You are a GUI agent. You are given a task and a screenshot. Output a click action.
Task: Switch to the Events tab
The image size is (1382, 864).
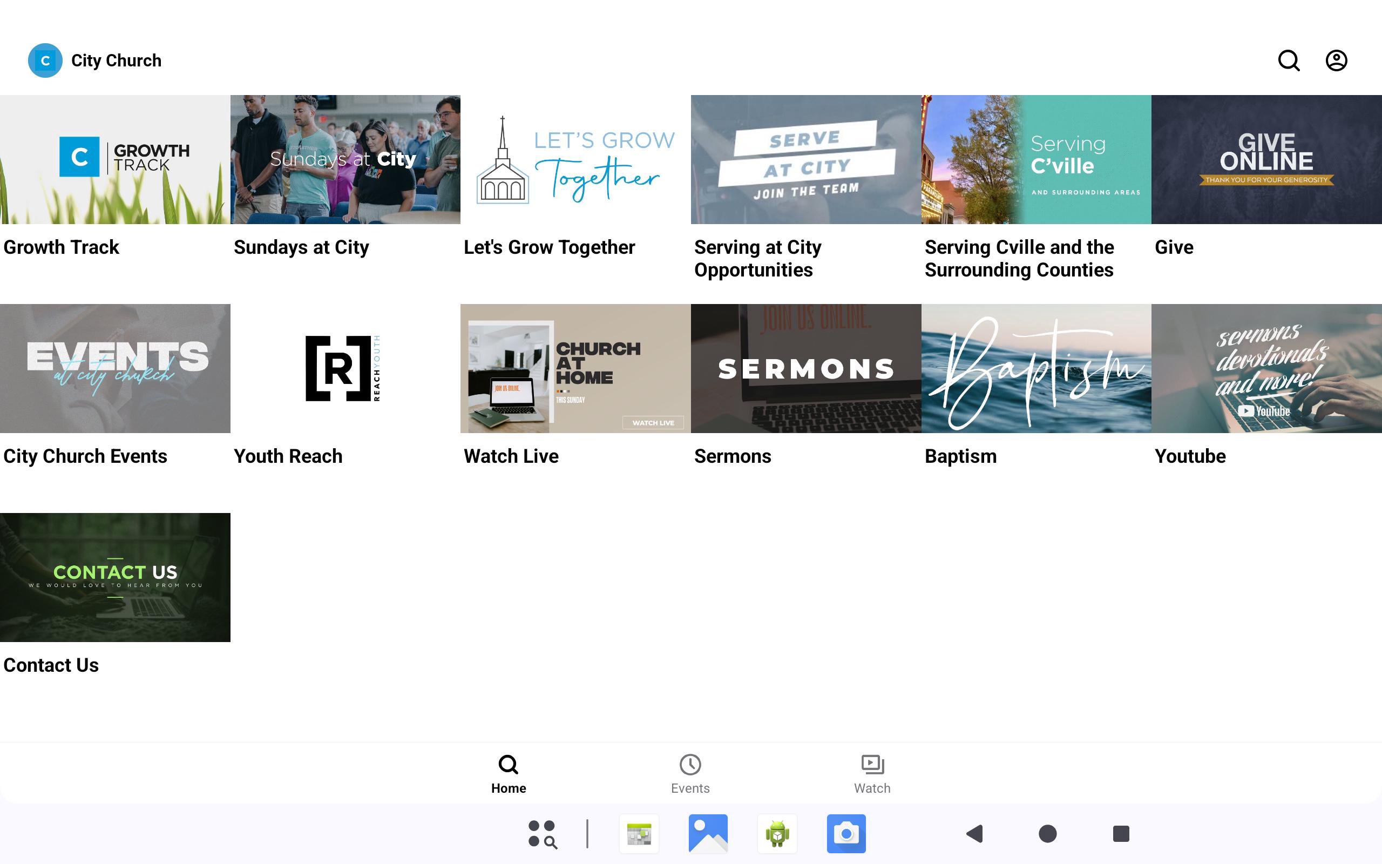690,774
